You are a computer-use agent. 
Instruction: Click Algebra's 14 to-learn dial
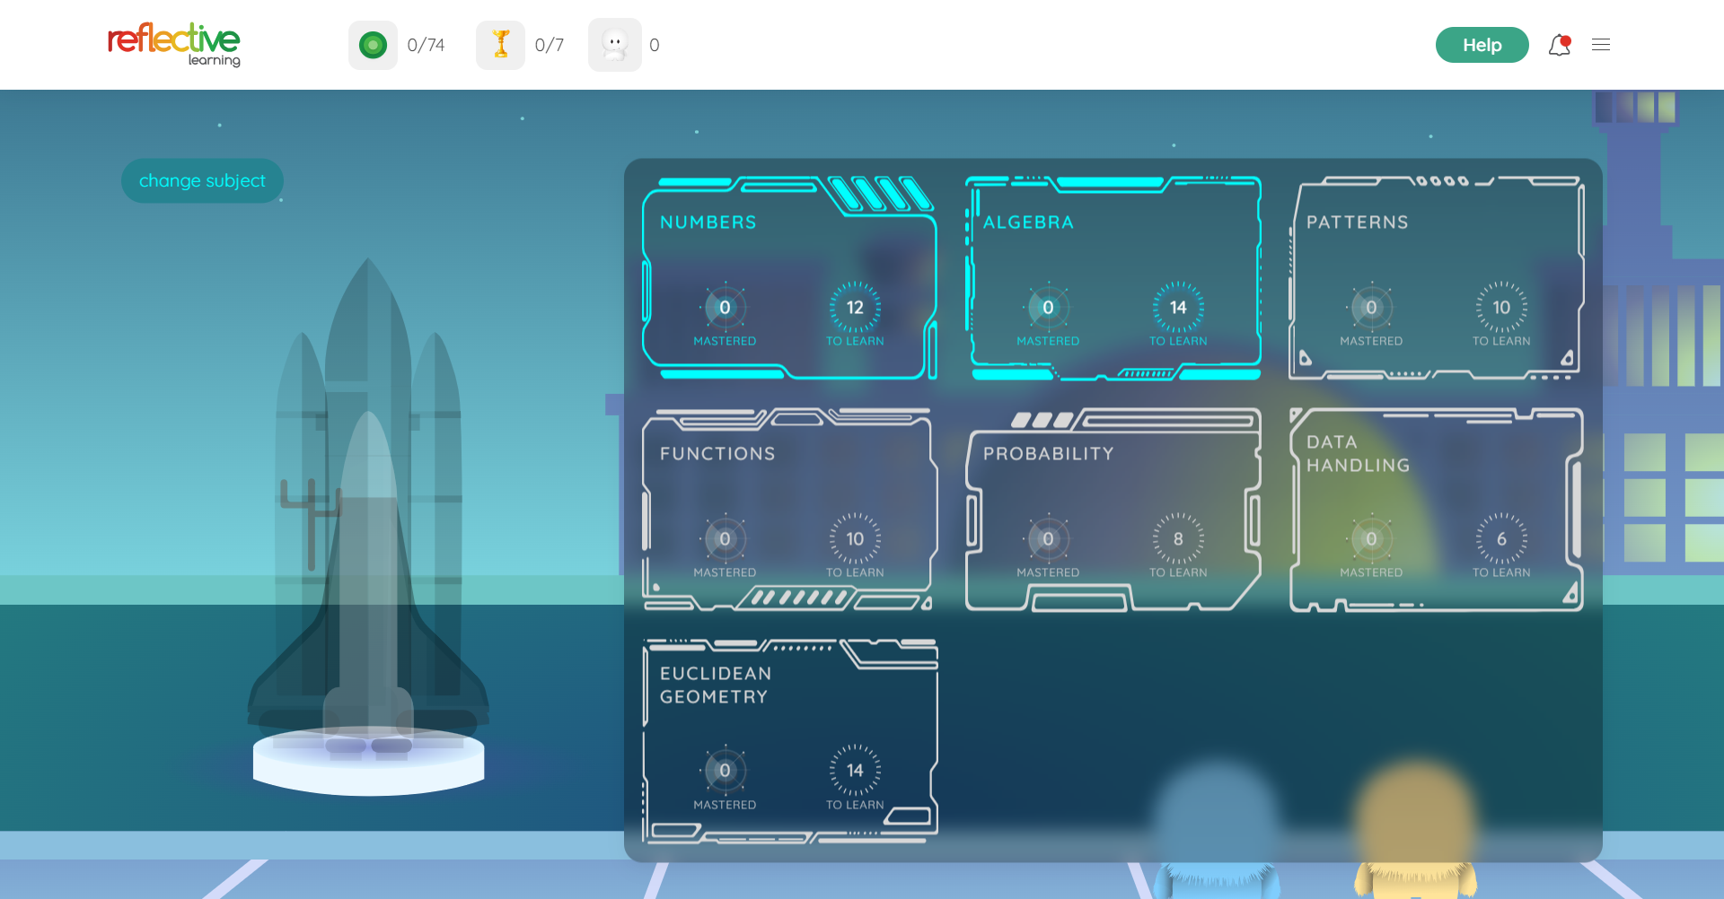pos(1178,308)
